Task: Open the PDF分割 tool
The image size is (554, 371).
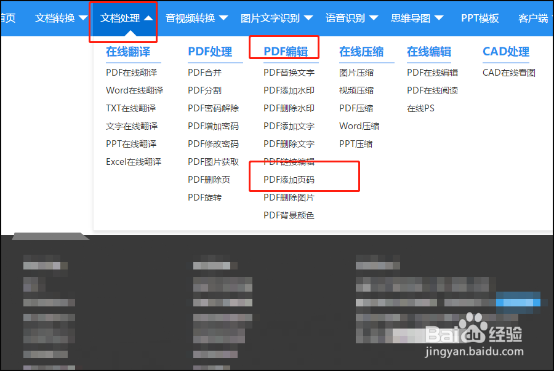Action: 203,90
